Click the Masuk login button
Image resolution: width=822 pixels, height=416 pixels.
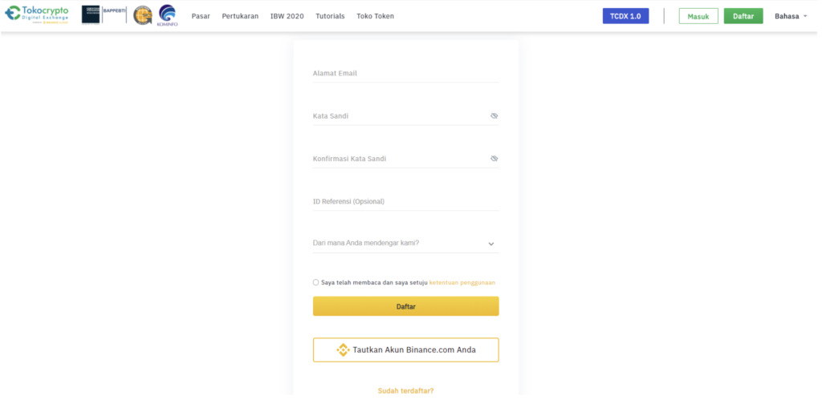click(698, 16)
